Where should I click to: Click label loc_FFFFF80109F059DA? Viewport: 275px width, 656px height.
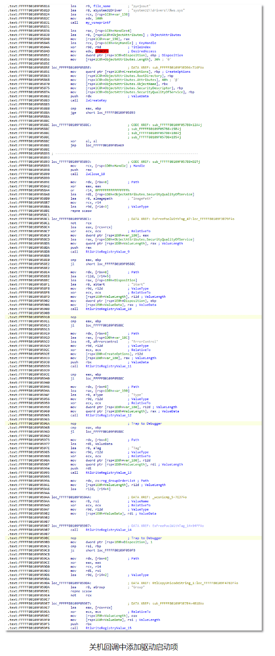71,583
